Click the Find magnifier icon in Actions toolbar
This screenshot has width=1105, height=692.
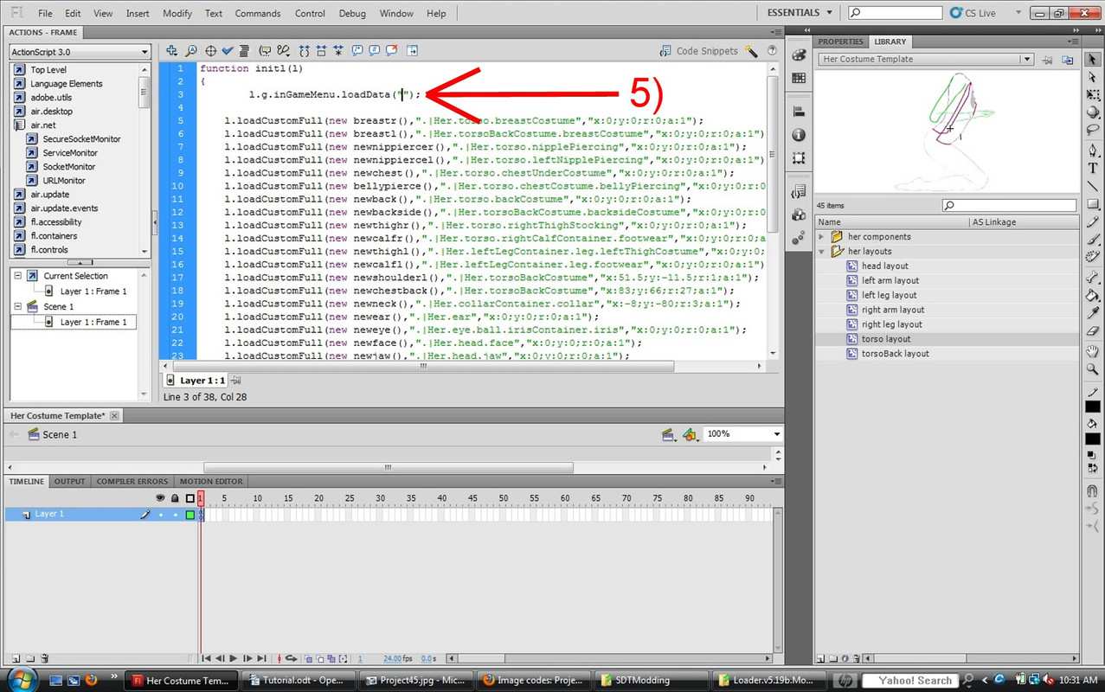coord(191,51)
